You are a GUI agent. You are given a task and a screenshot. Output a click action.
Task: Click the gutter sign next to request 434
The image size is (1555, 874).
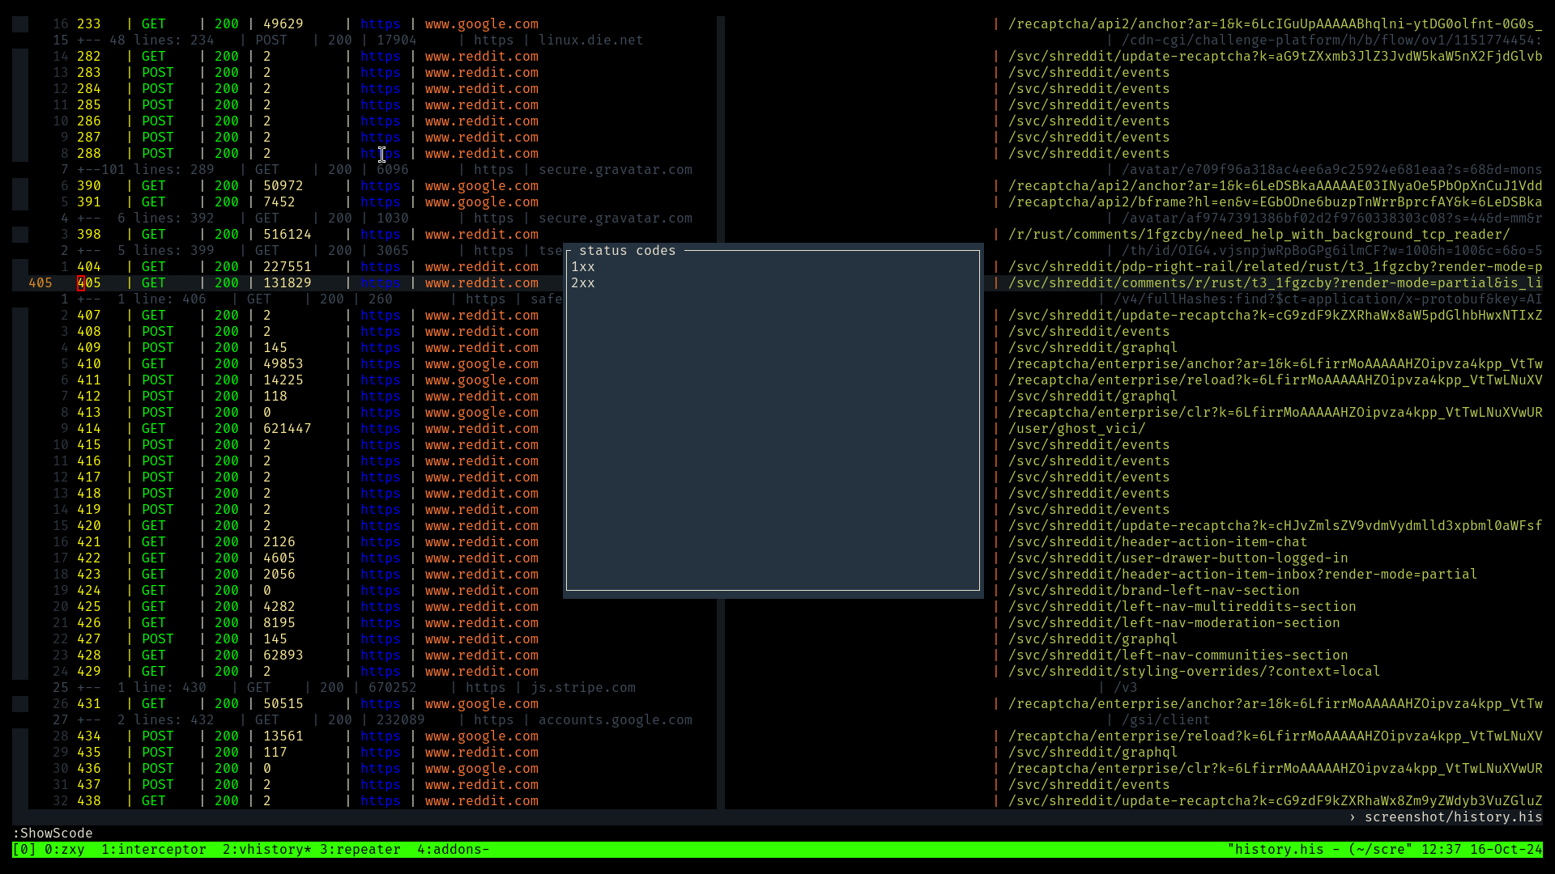19,736
